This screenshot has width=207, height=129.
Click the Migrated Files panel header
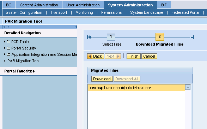[x=105, y=70]
